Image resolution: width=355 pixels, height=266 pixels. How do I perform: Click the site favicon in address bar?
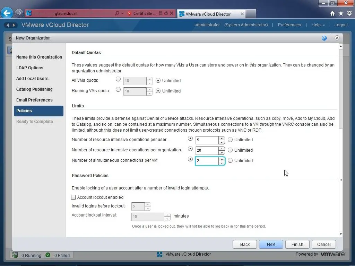29,14
